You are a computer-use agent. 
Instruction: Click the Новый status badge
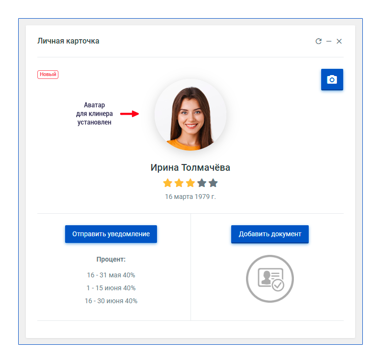(48, 74)
